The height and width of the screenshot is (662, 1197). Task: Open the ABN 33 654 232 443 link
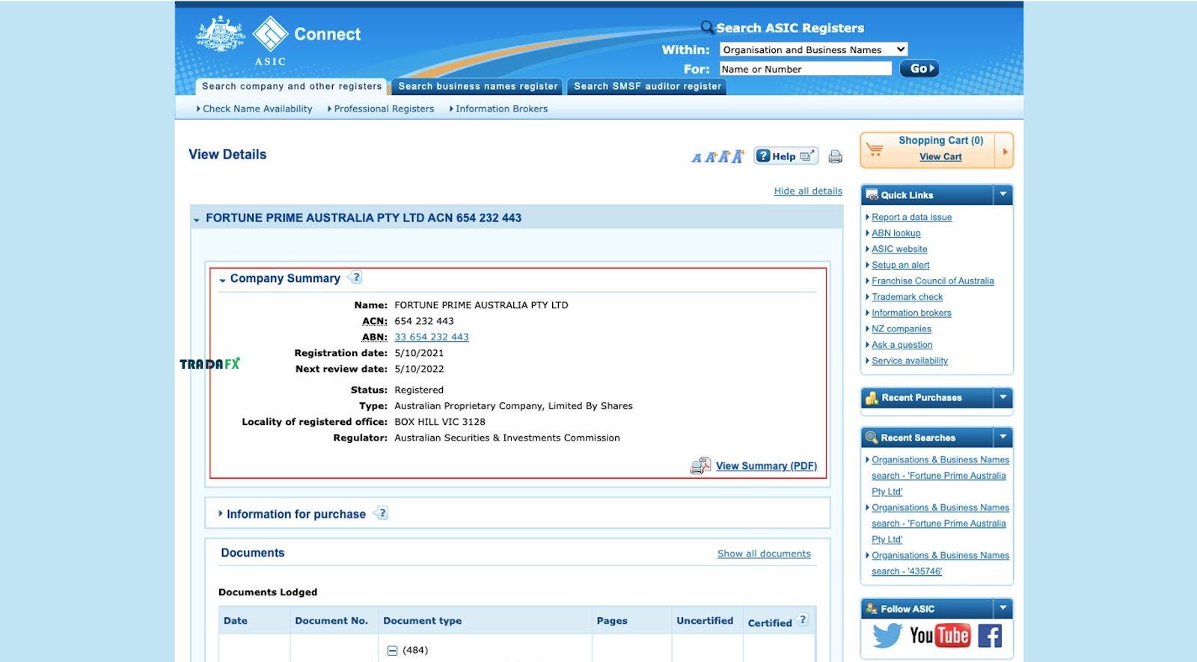tap(432, 337)
